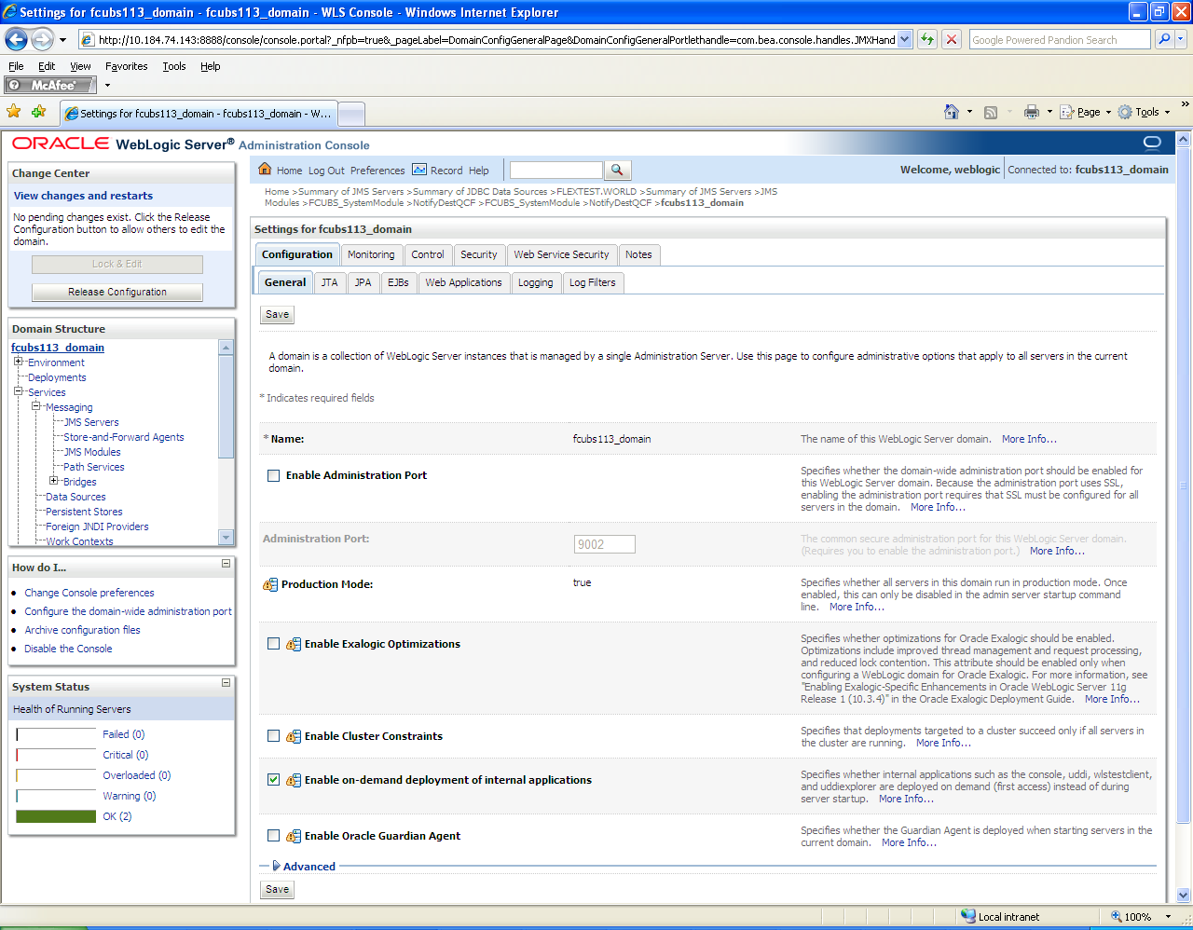Focus the Google Powered Pandion Search box

point(1060,39)
